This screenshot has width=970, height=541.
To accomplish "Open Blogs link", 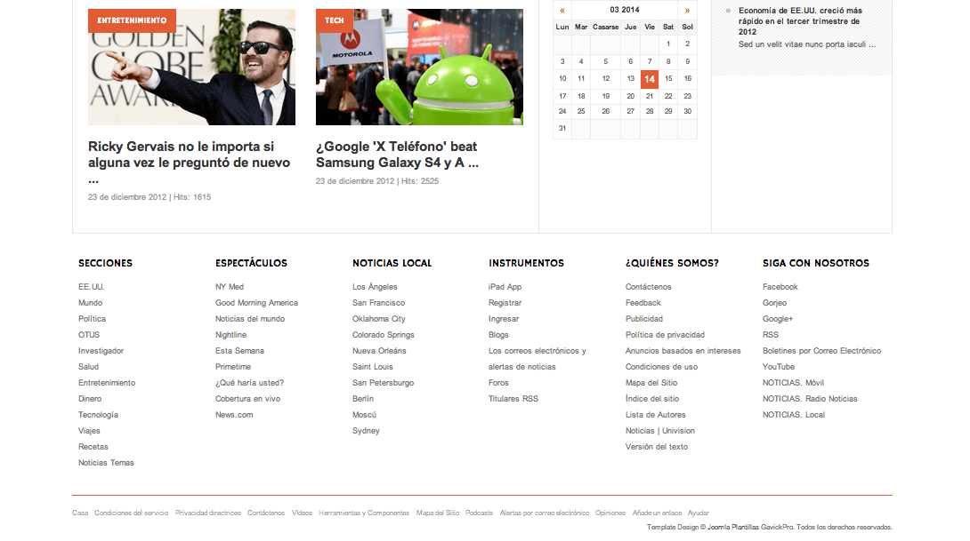I will click(x=498, y=335).
